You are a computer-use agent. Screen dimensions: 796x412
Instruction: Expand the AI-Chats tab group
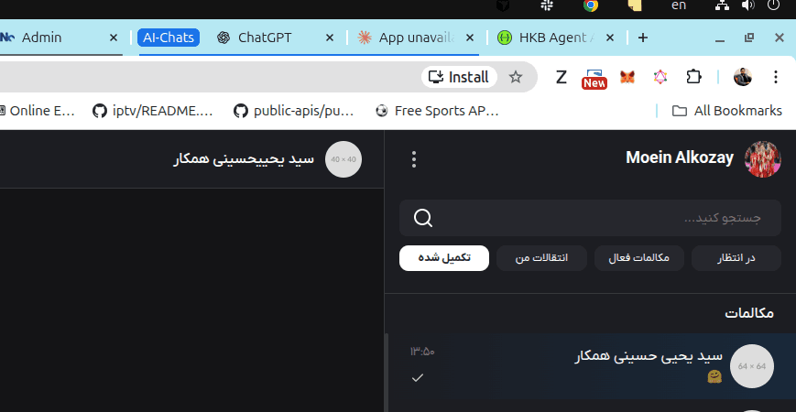pos(169,38)
